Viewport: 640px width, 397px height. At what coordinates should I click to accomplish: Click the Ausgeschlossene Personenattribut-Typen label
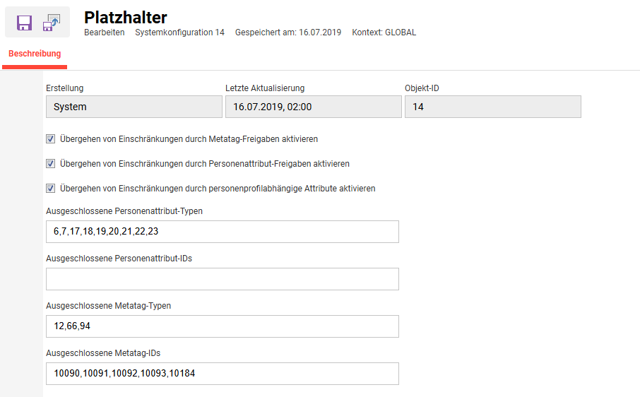tap(124, 211)
